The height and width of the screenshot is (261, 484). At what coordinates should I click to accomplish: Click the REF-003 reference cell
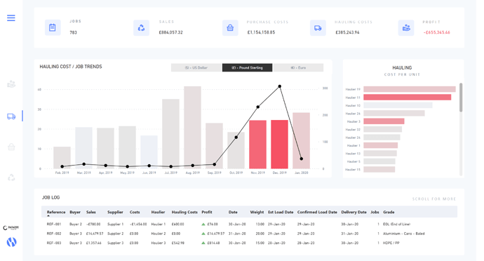(x=54, y=243)
